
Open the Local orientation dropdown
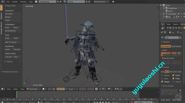(x=73, y=89)
